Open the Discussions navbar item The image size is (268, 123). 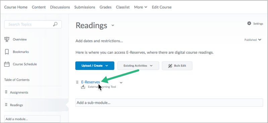pyautogui.click(x=60, y=7)
